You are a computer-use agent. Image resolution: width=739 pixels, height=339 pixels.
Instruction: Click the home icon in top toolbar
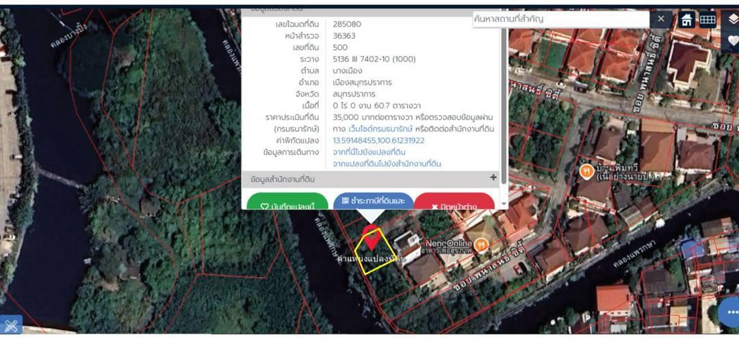[x=686, y=20]
